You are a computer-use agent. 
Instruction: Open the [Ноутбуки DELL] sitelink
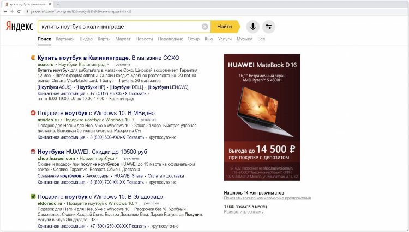tap(127, 87)
